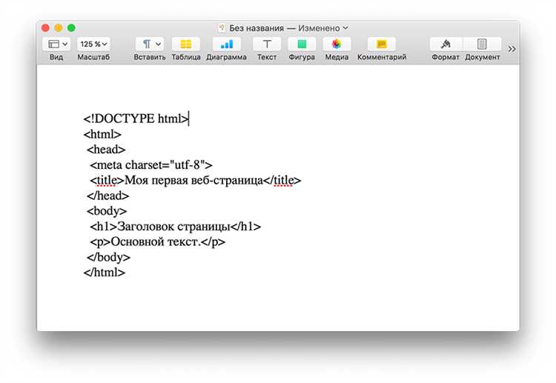
Task: Click the closing </html> line
Action: pos(105,273)
